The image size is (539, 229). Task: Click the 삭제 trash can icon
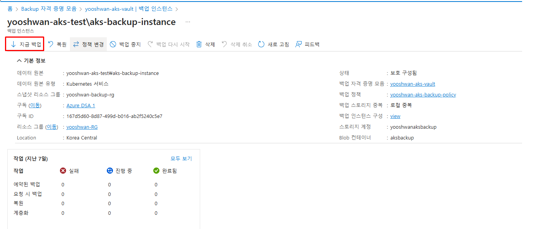(x=199, y=44)
